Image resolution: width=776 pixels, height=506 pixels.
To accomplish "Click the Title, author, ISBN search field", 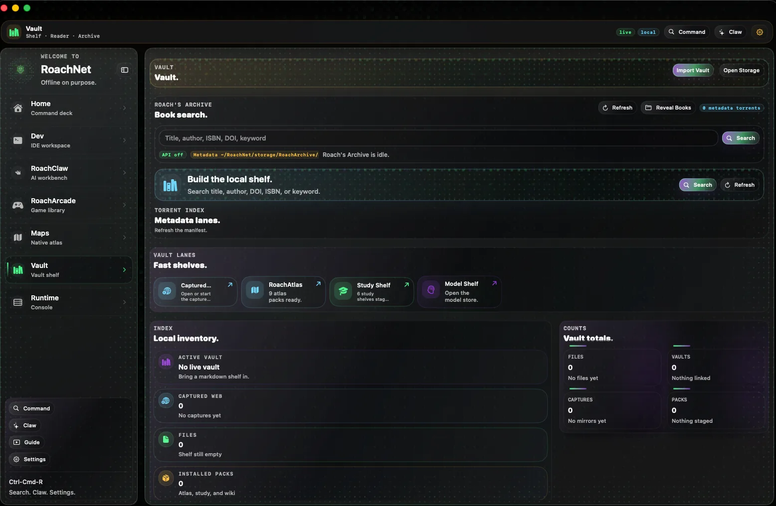I will coord(438,138).
